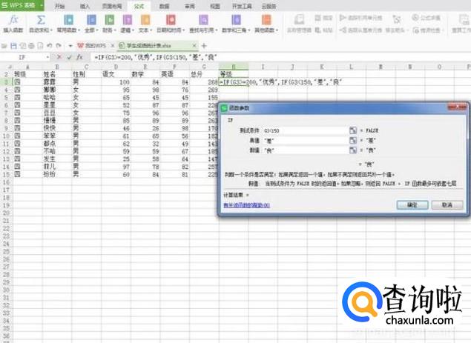Viewport: 471px width, 343px height.
Task: Cancel formula entry with the X icon
Action: pyautogui.click(x=59, y=57)
